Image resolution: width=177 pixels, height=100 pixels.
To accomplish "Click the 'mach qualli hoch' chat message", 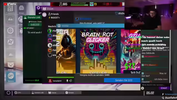I will point(151,41).
